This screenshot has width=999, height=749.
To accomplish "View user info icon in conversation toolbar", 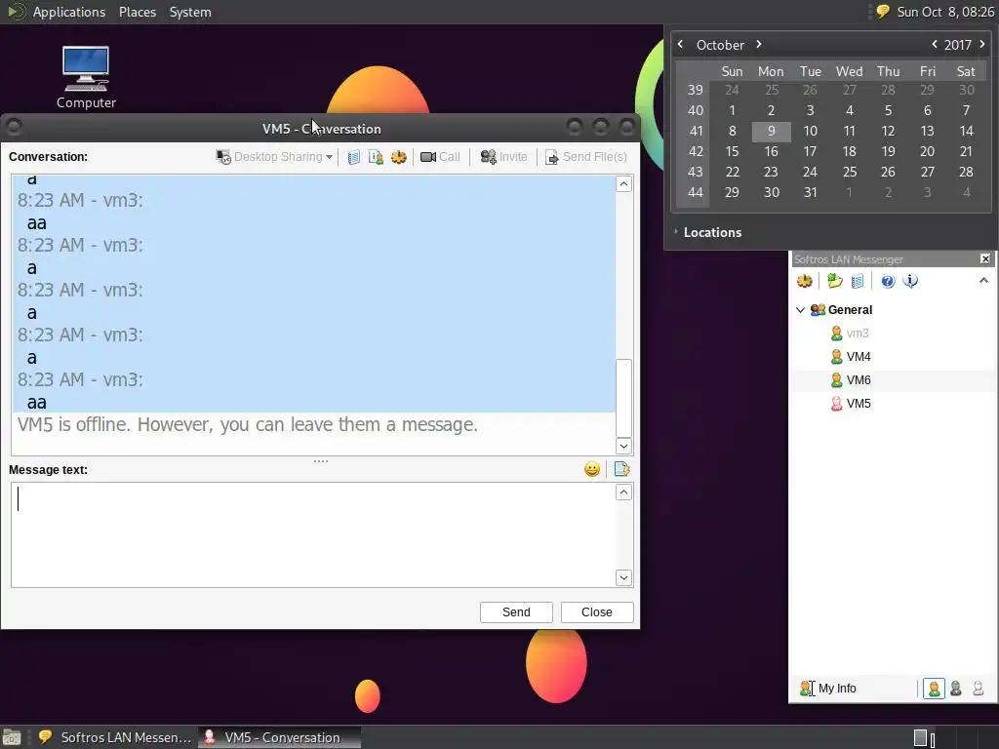I will (376, 157).
